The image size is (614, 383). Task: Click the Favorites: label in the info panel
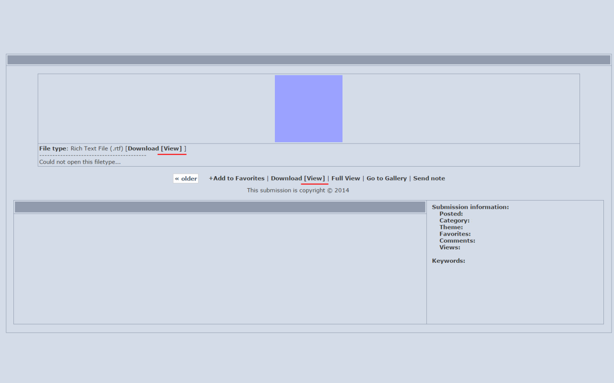point(455,234)
